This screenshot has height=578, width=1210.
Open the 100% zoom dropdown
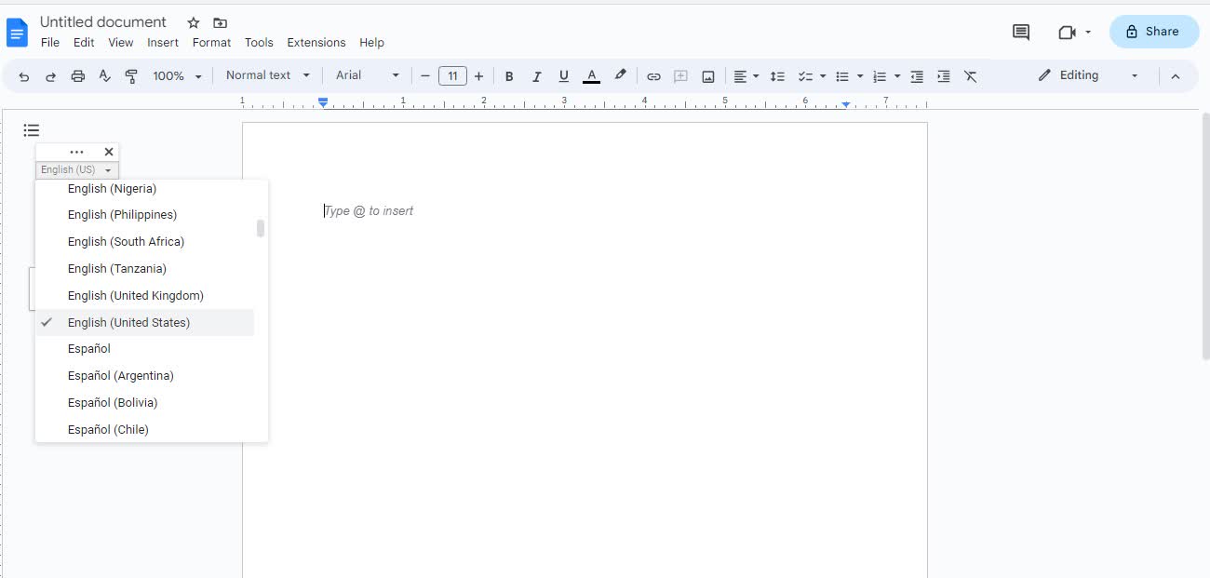point(177,76)
